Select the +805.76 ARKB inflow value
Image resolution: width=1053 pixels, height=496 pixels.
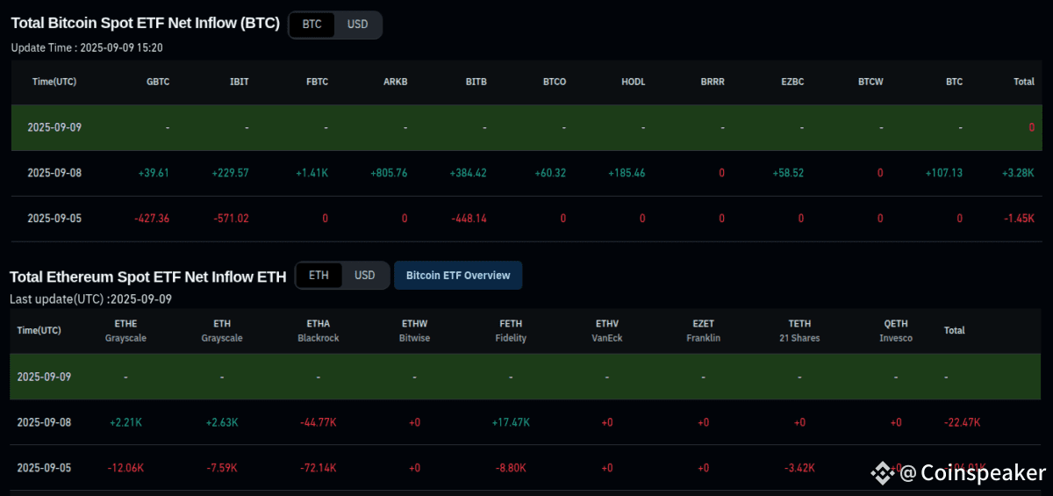pos(390,173)
